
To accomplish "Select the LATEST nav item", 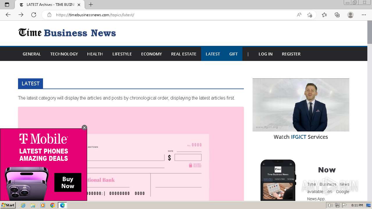I will (213, 54).
